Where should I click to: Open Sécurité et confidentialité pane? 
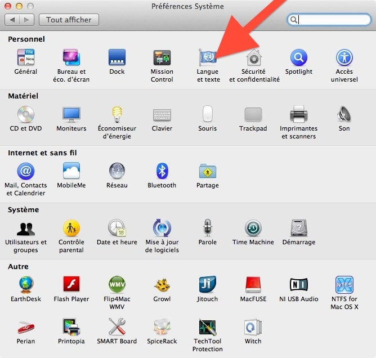tap(254, 57)
